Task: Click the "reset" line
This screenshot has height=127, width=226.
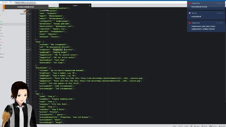Action: (x=49, y=34)
